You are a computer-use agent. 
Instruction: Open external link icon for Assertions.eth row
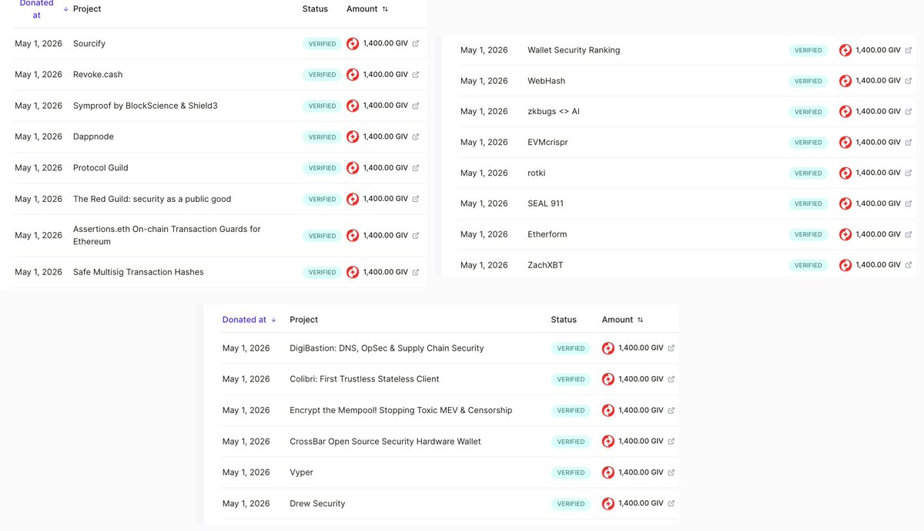click(416, 236)
